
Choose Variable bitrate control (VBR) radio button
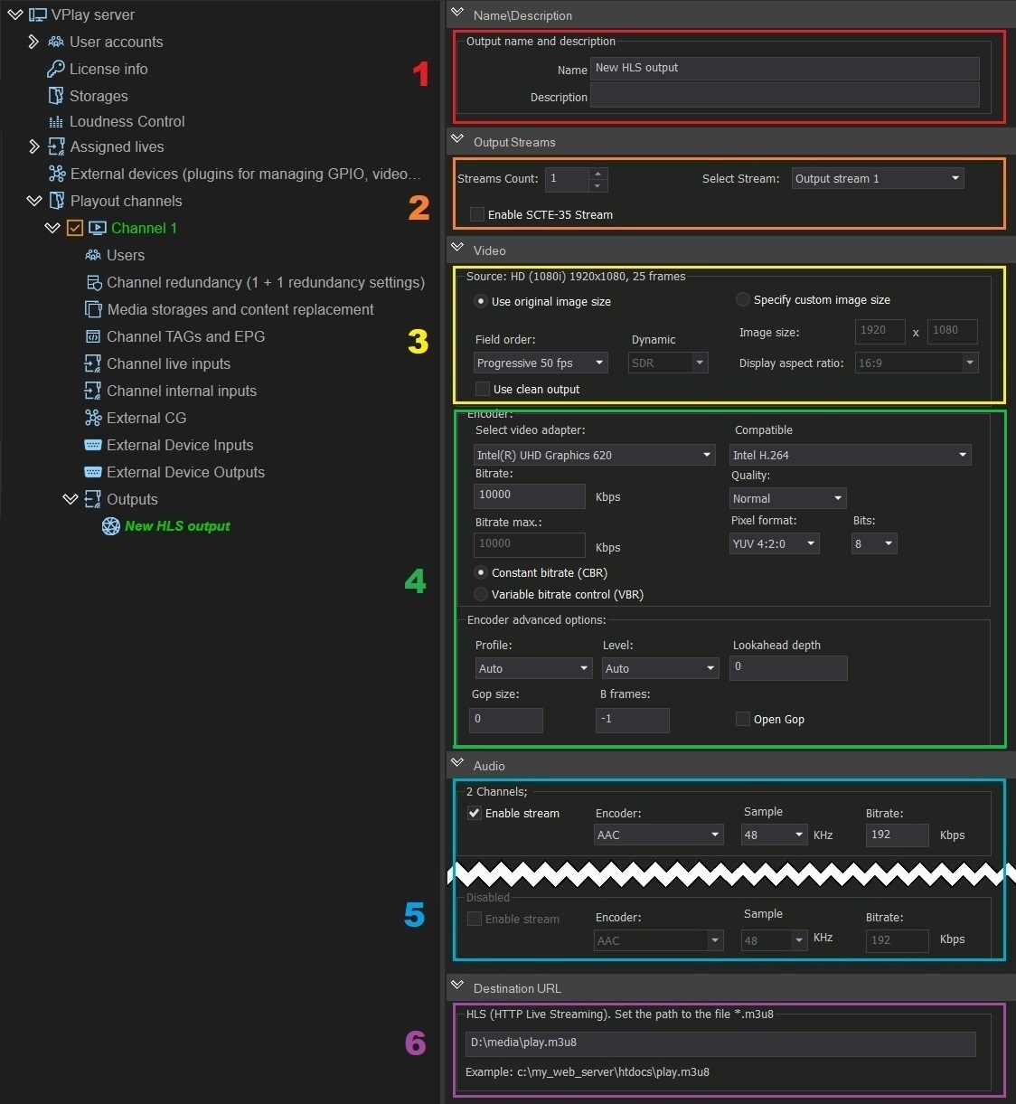[x=481, y=594]
